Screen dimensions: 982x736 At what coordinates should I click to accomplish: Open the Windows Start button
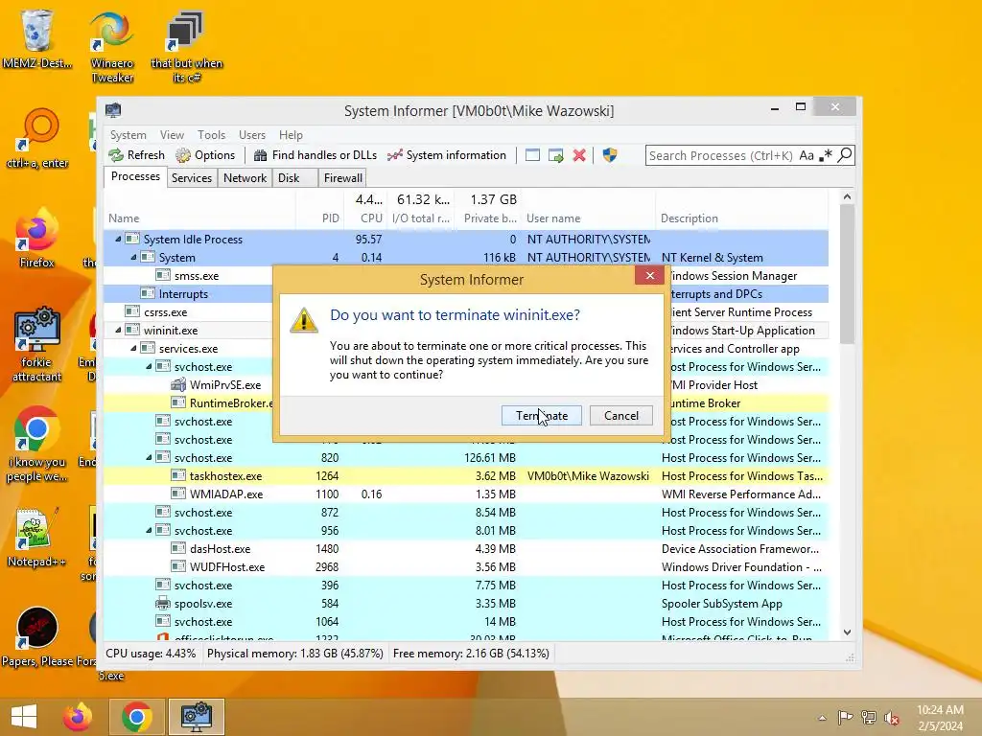24,717
